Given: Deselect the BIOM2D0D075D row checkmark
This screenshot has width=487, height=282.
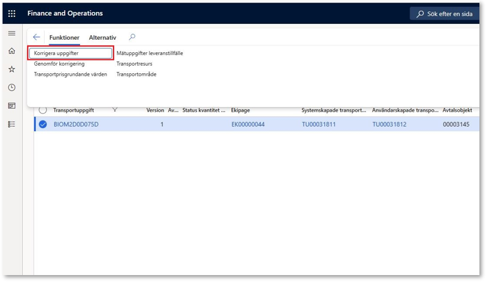Looking at the screenshot, I should pos(43,124).
